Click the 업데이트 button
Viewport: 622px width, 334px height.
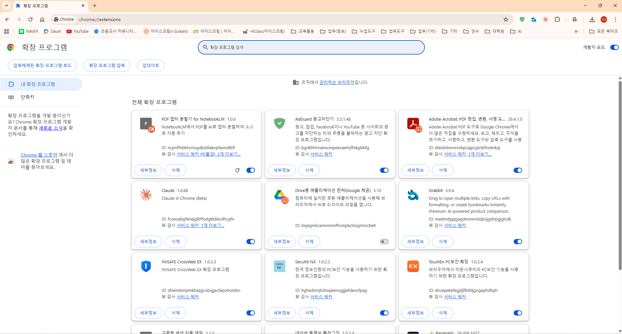pyautogui.click(x=151, y=66)
